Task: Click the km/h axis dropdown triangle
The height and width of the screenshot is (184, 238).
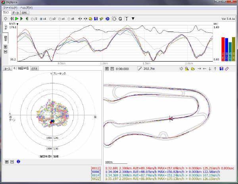Action: [17, 24]
